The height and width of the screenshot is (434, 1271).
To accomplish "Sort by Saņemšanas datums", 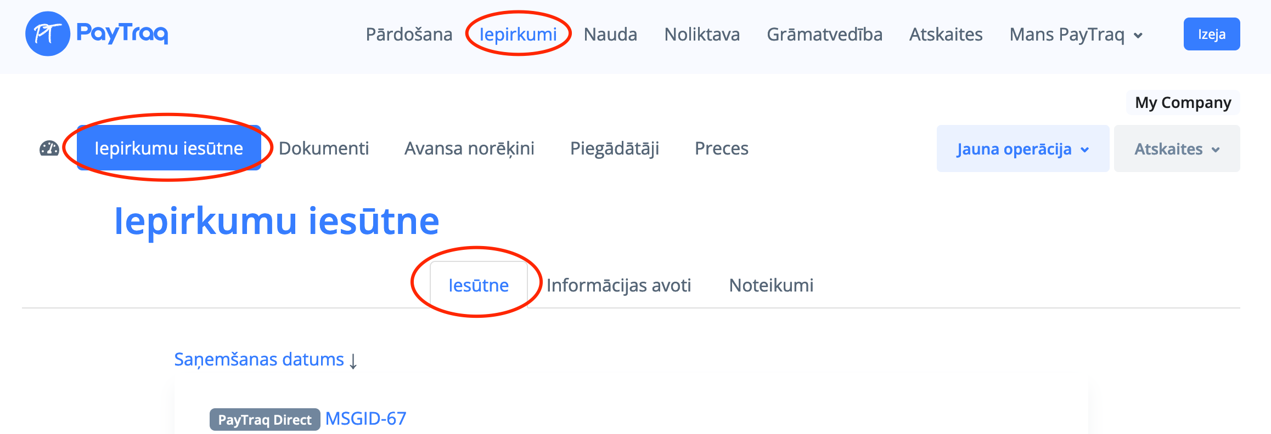I will click(x=259, y=359).
